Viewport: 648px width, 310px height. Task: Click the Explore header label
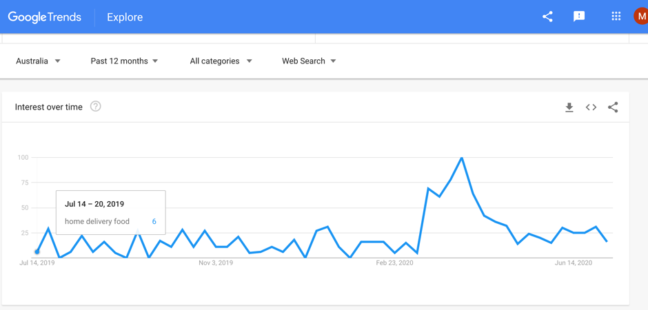click(x=125, y=17)
